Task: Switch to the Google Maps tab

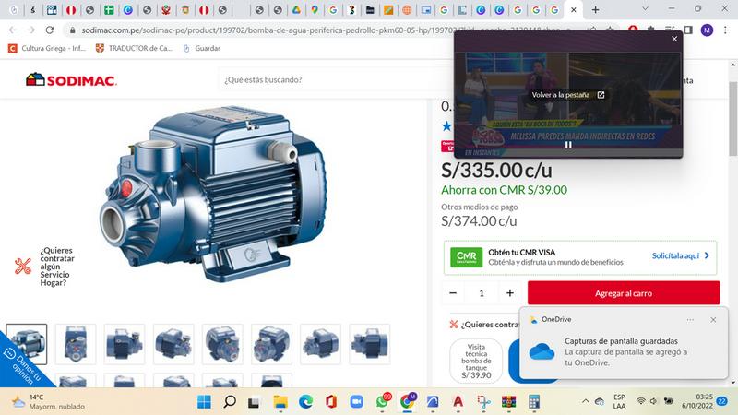Action: 315,9
